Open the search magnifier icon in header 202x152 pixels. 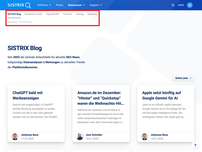click(173, 5)
